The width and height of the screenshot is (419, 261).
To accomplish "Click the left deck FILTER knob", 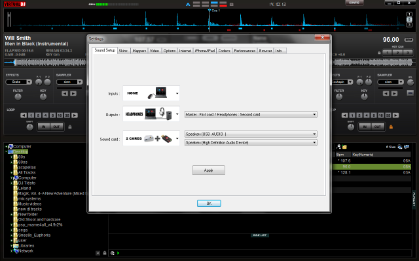I will pos(18,97).
